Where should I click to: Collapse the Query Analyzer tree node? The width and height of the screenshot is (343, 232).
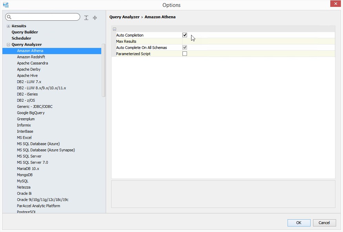click(x=8, y=45)
